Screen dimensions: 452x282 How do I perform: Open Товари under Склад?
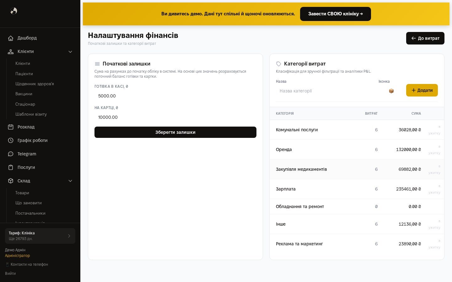(22, 193)
